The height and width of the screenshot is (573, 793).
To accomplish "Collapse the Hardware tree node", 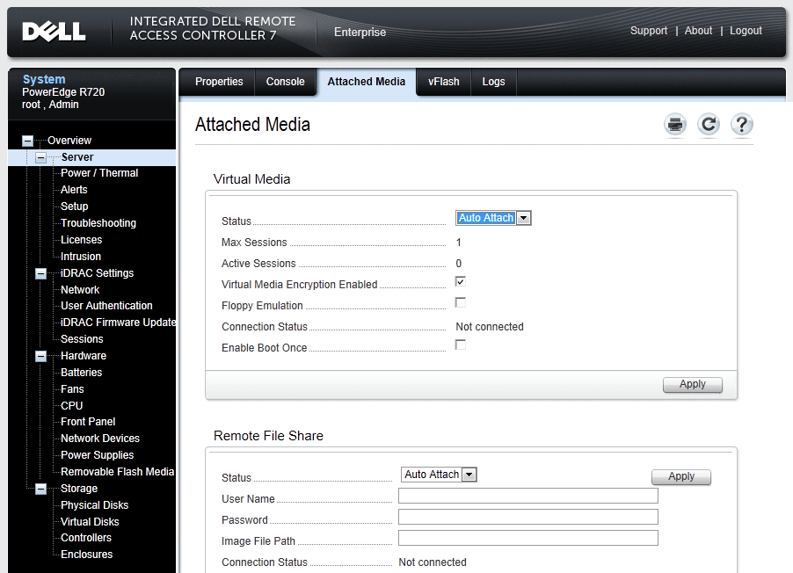I will tap(41, 357).
